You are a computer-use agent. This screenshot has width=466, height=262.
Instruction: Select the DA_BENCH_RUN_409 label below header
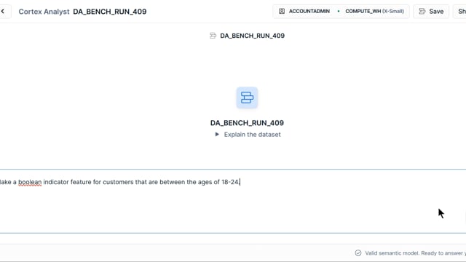pyautogui.click(x=253, y=36)
